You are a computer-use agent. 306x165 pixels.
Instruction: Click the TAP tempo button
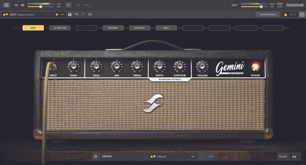(x=302, y=15)
